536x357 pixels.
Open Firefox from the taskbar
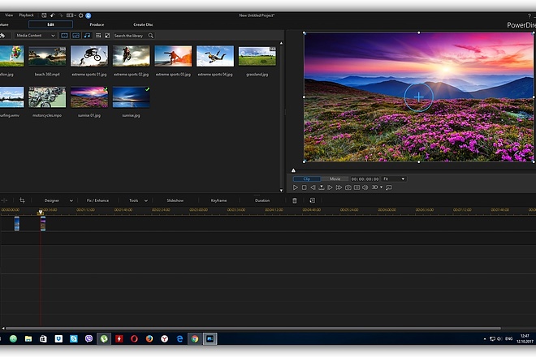coord(149,339)
